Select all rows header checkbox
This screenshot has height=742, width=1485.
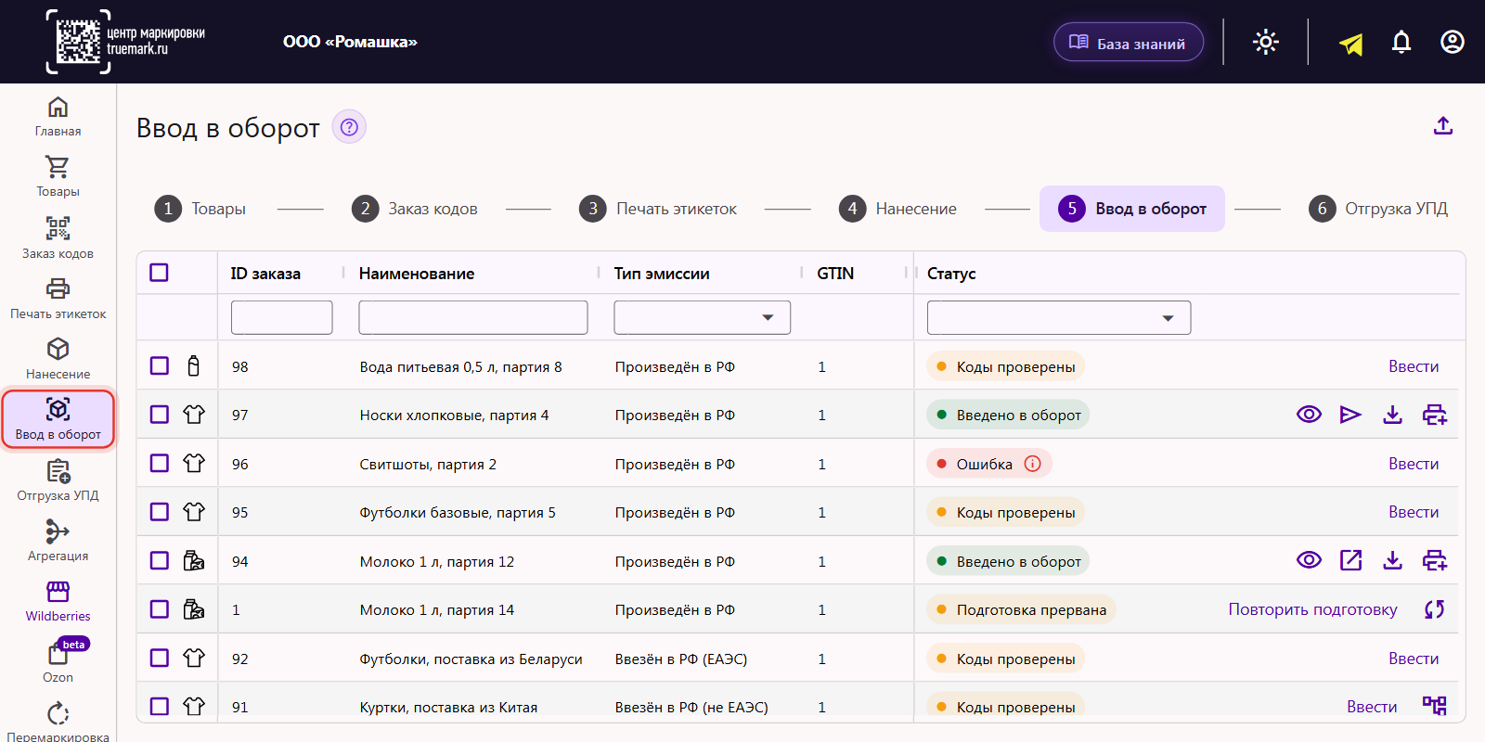click(160, 273)
